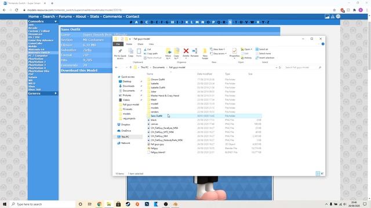Click History in the Open group
Screen dimensions: 371x208
(246, 58)
